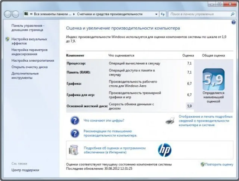Maximize the window

219,4
